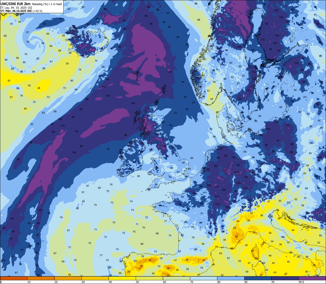Click the humidity value '48' on the map
Image resolution: width=326 pixels, height=284 pixels.
pyautogui.click(x=39, y=88)
